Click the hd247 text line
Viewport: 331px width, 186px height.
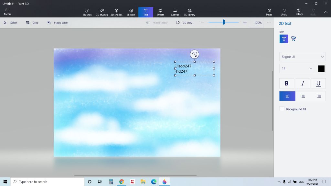pyautogui.click(x=182, y=71)
